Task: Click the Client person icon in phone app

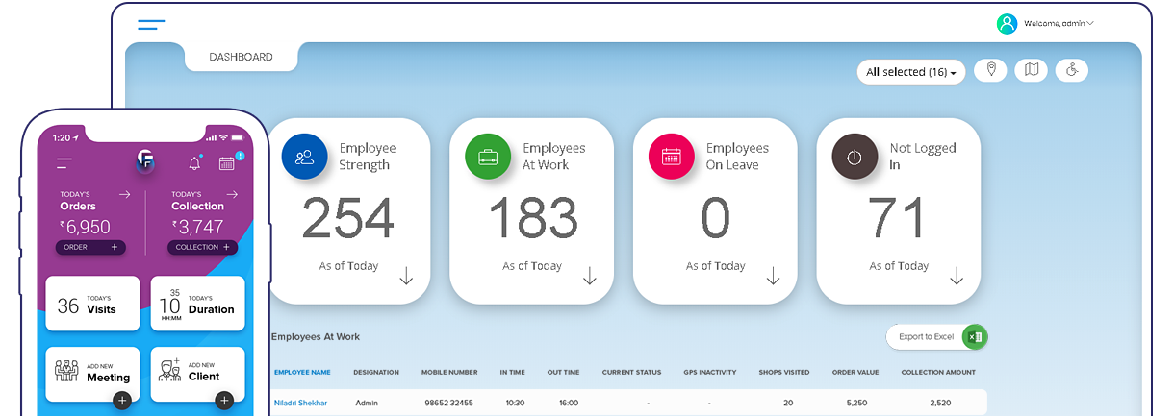Action: 169,371
